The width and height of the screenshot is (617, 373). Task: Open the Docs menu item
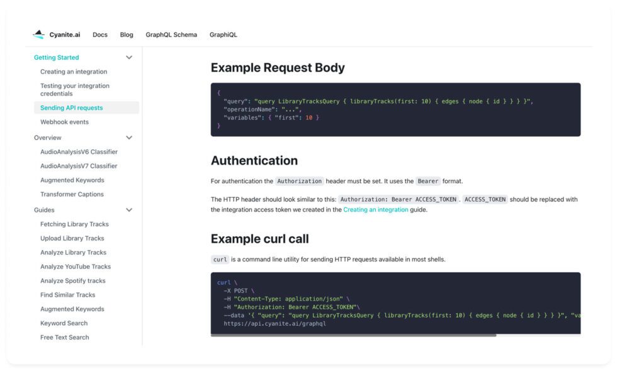(x=99, y=35)
